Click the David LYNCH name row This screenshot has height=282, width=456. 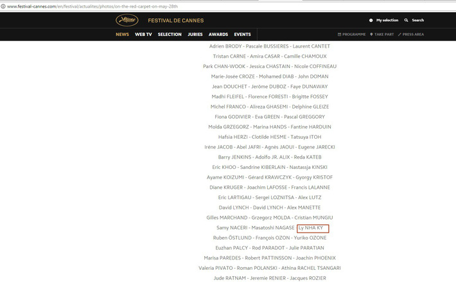[x=269, y=207]
